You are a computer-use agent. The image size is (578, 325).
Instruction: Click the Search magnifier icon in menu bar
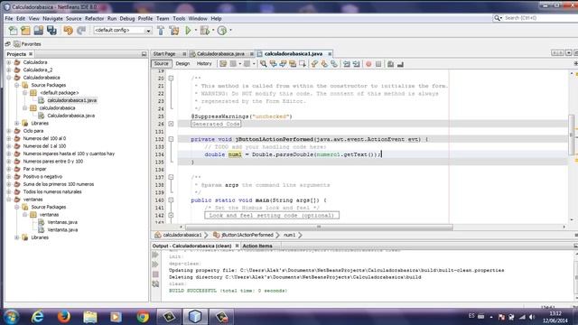[x=498, y=18]
